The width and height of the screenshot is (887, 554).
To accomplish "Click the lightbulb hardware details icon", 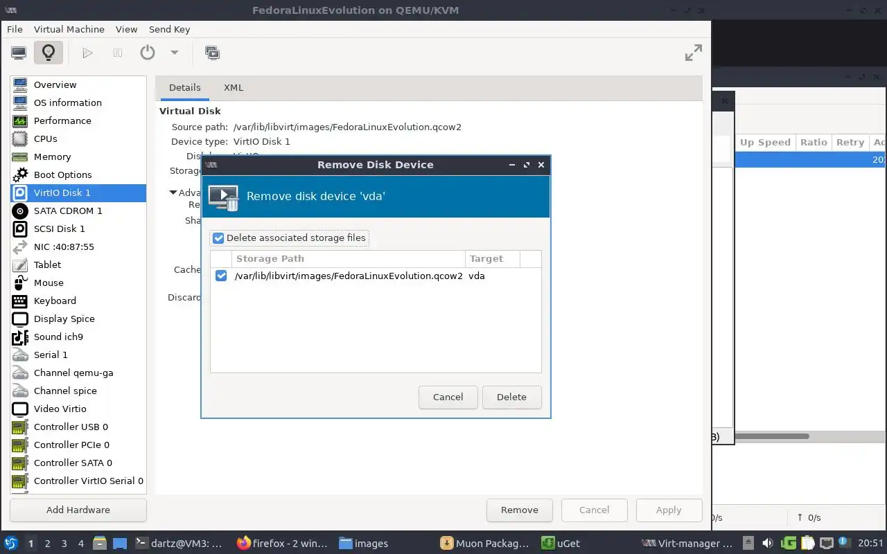I will (49, 53).
